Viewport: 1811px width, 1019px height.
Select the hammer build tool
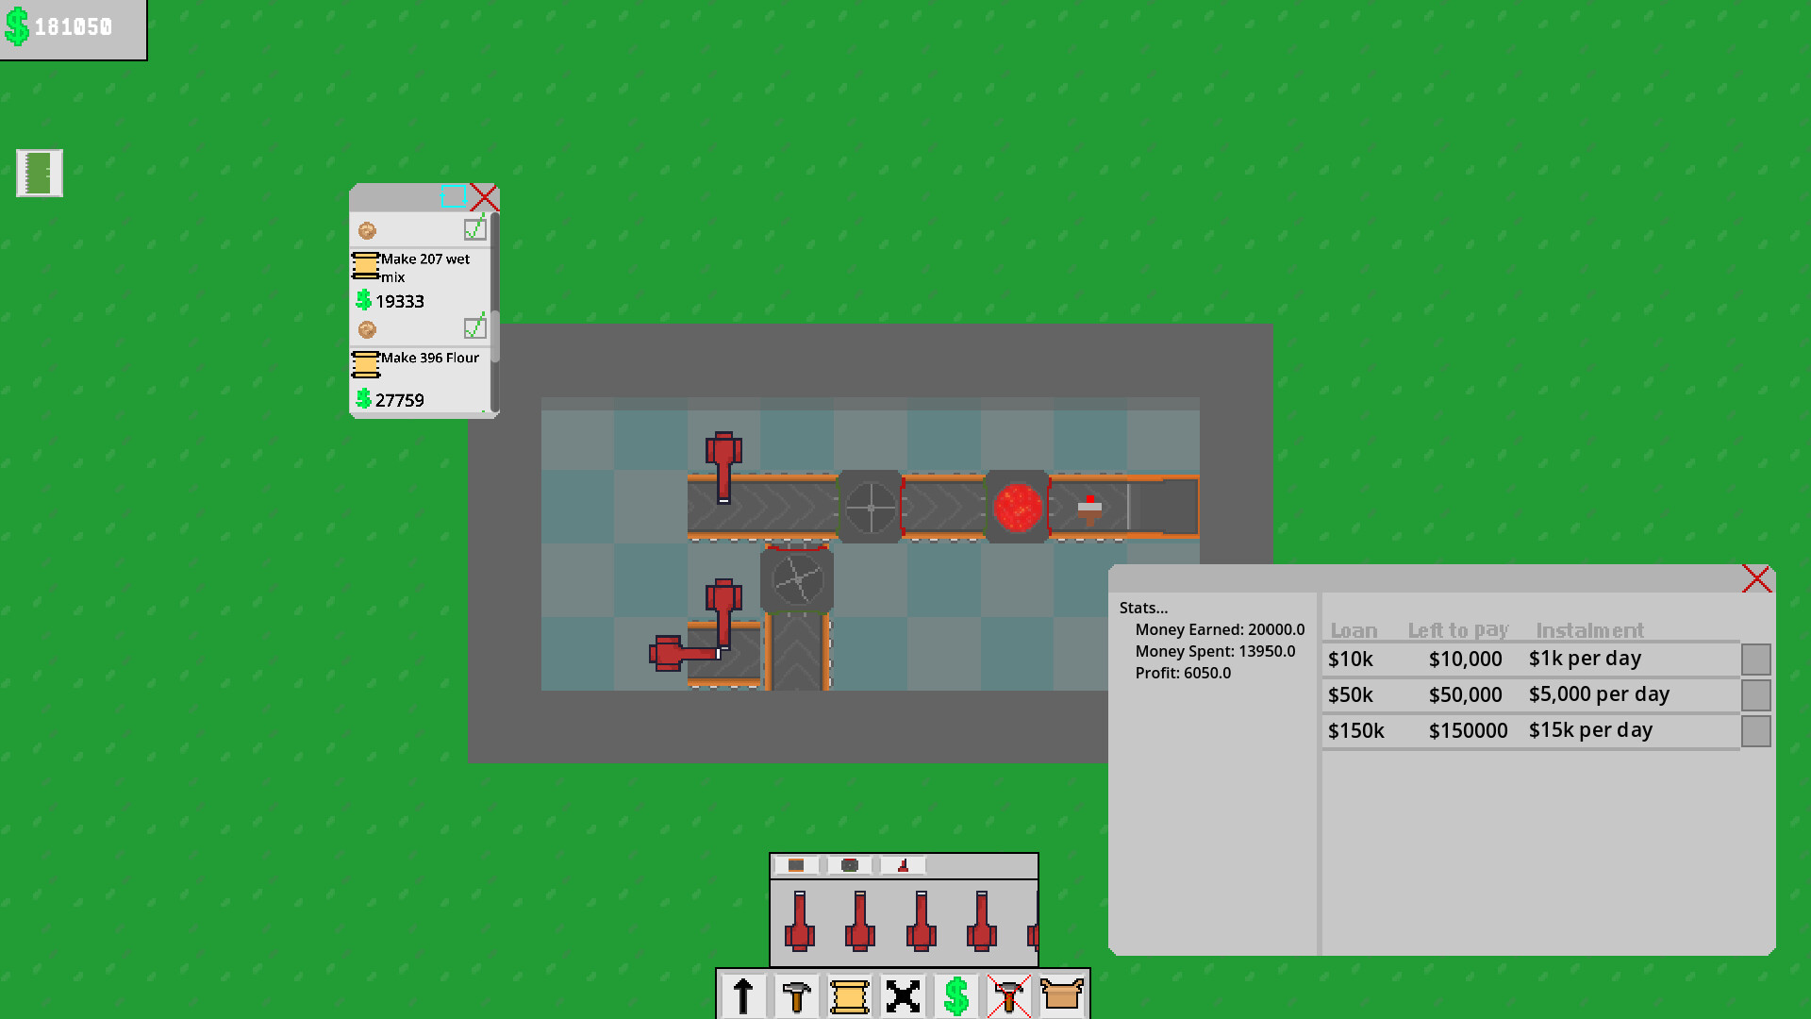[x=797, y=994]
